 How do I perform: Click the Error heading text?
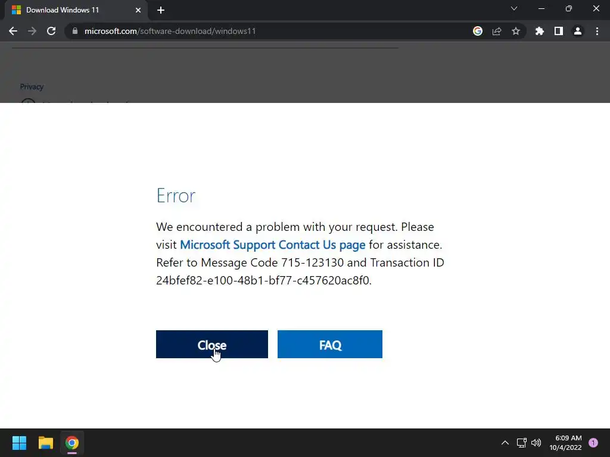point(176,195)
